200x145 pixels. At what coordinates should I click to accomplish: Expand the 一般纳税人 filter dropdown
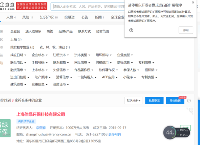[x=87, y=77]
